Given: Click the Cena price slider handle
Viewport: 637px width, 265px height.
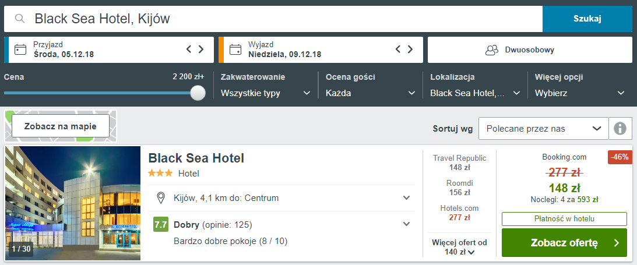Looking at the screenshot, I should 198,93.
